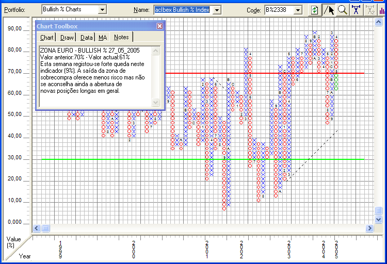Click the dashed trend line from 2003
387x264 pixels.
tap(312, 156)
